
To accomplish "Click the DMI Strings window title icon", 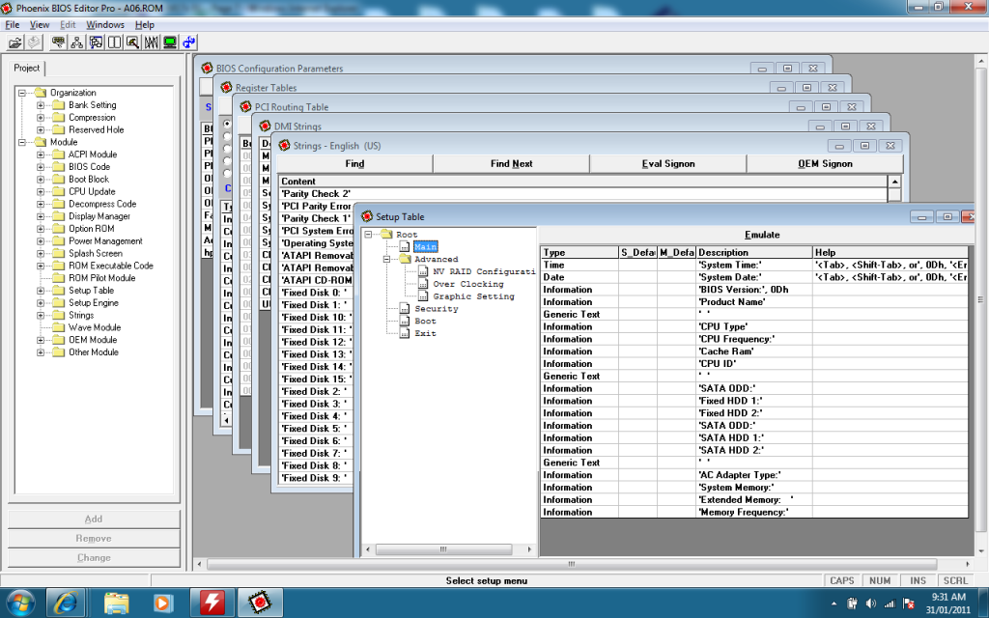I will (265, 126).
